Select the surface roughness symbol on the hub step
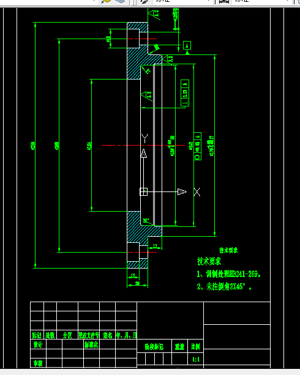 (x=168, y=59)
